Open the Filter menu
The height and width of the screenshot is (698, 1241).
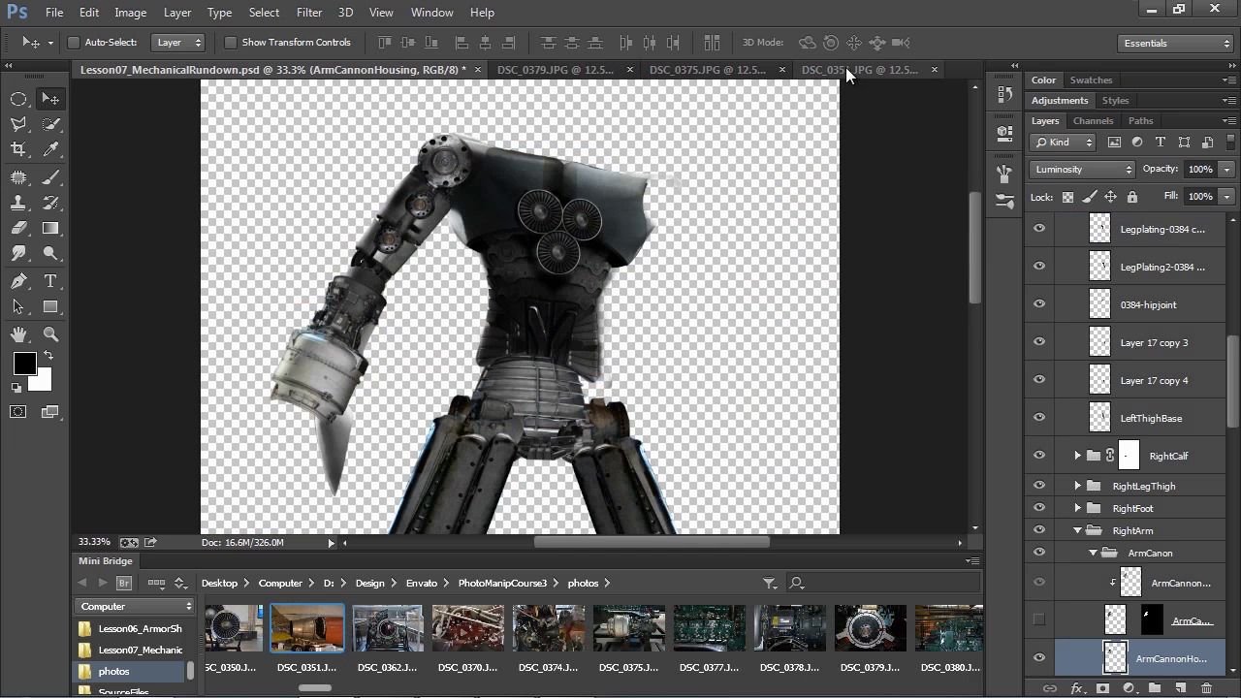point(309,13)
